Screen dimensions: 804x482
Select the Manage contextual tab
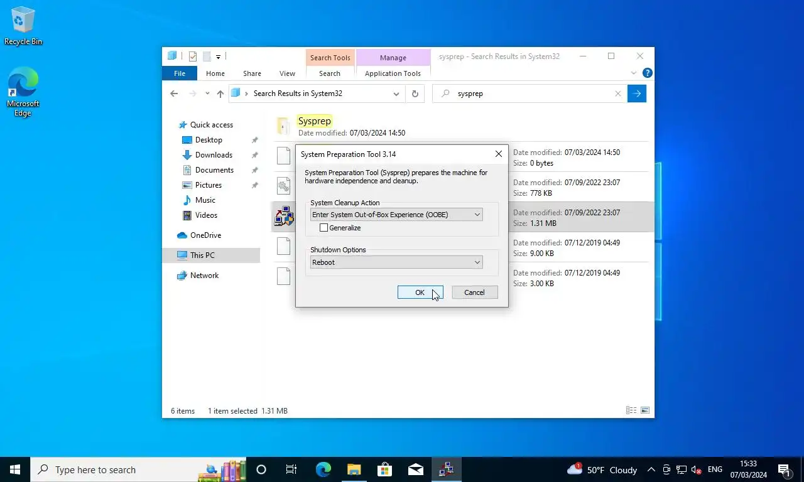pos(393,58)
